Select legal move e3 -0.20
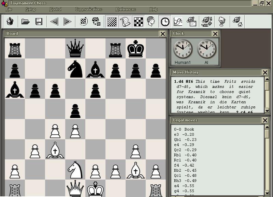This screenshot has width=273, height=197. [184, 134]
